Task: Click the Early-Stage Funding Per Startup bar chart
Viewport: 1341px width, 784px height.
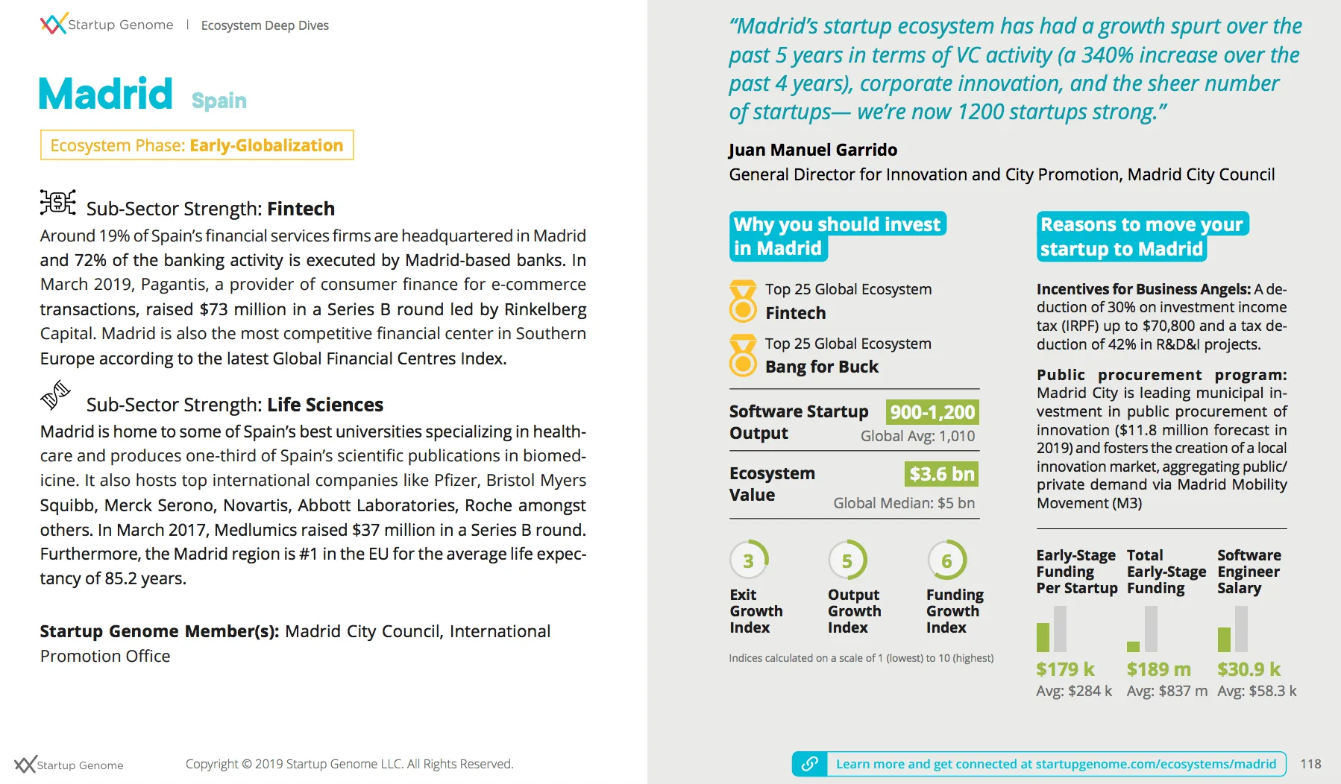Action: [1052, 629]
